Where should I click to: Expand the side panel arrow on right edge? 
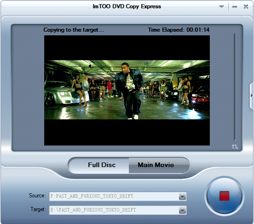(251, 95)
